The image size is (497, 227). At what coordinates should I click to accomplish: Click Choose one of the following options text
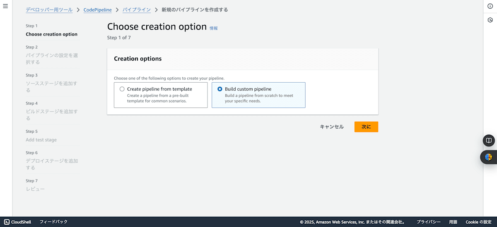coord(169,78)
